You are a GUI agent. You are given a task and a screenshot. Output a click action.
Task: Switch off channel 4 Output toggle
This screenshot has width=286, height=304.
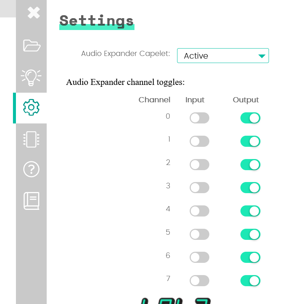[250, 211]
